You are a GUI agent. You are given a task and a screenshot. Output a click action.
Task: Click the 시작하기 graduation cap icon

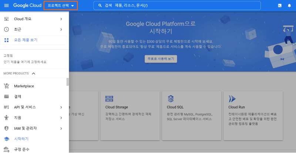click(6, 139)
